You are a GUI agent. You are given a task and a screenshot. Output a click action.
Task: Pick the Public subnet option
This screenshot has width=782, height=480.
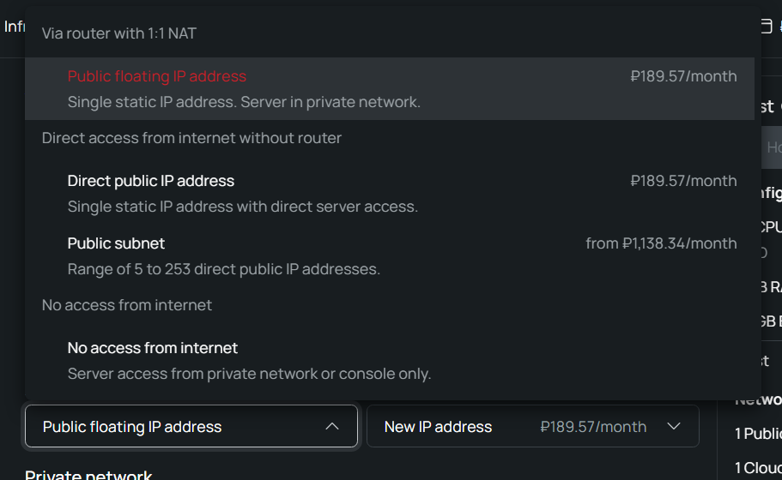coord(390,256)
